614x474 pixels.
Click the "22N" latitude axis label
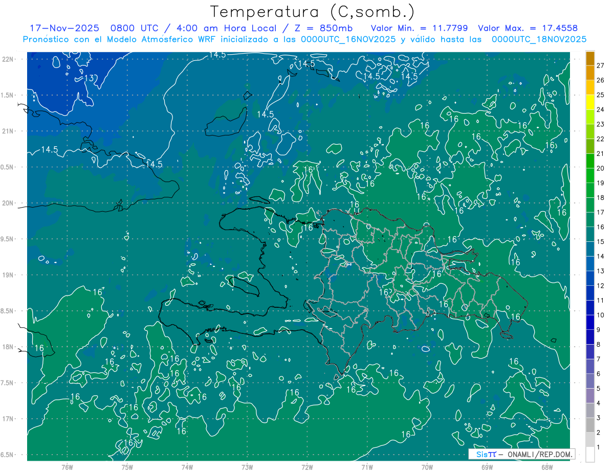pos(9,59)
